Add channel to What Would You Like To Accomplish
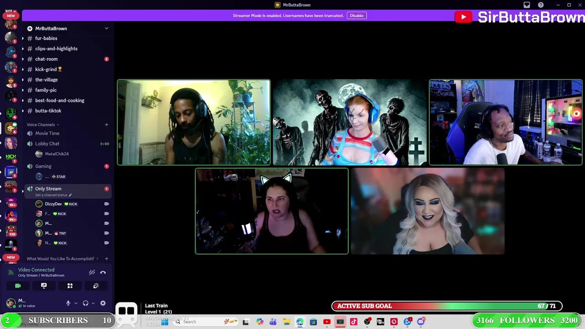This screenshot has height=329, width=585. pyautogui.click(x=106, y=259)
